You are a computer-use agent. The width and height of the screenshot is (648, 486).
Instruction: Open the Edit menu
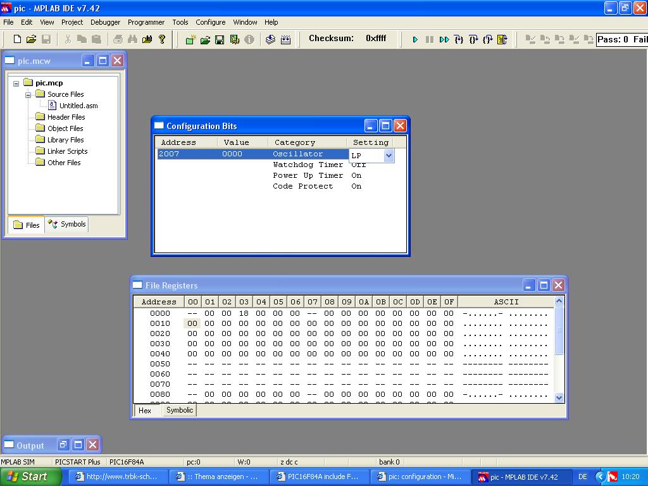pos(27,22)
